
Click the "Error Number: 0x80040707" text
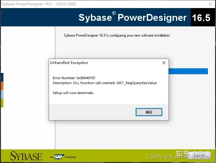[74, 78]
